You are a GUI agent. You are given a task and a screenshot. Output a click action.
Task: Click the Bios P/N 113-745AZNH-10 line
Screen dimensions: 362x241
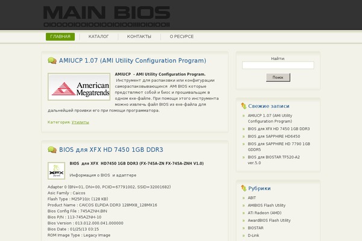tap(74, 217)
